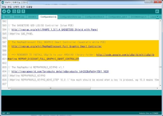
Task: Open the 파일 menu
Action: pyautogui.click(x=4, y=7)
